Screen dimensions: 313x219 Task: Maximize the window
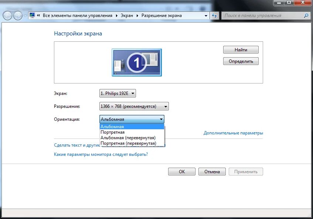tap(289, 3)
